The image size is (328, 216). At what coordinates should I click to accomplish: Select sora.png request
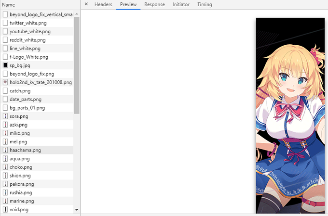[x=37, y=116]
